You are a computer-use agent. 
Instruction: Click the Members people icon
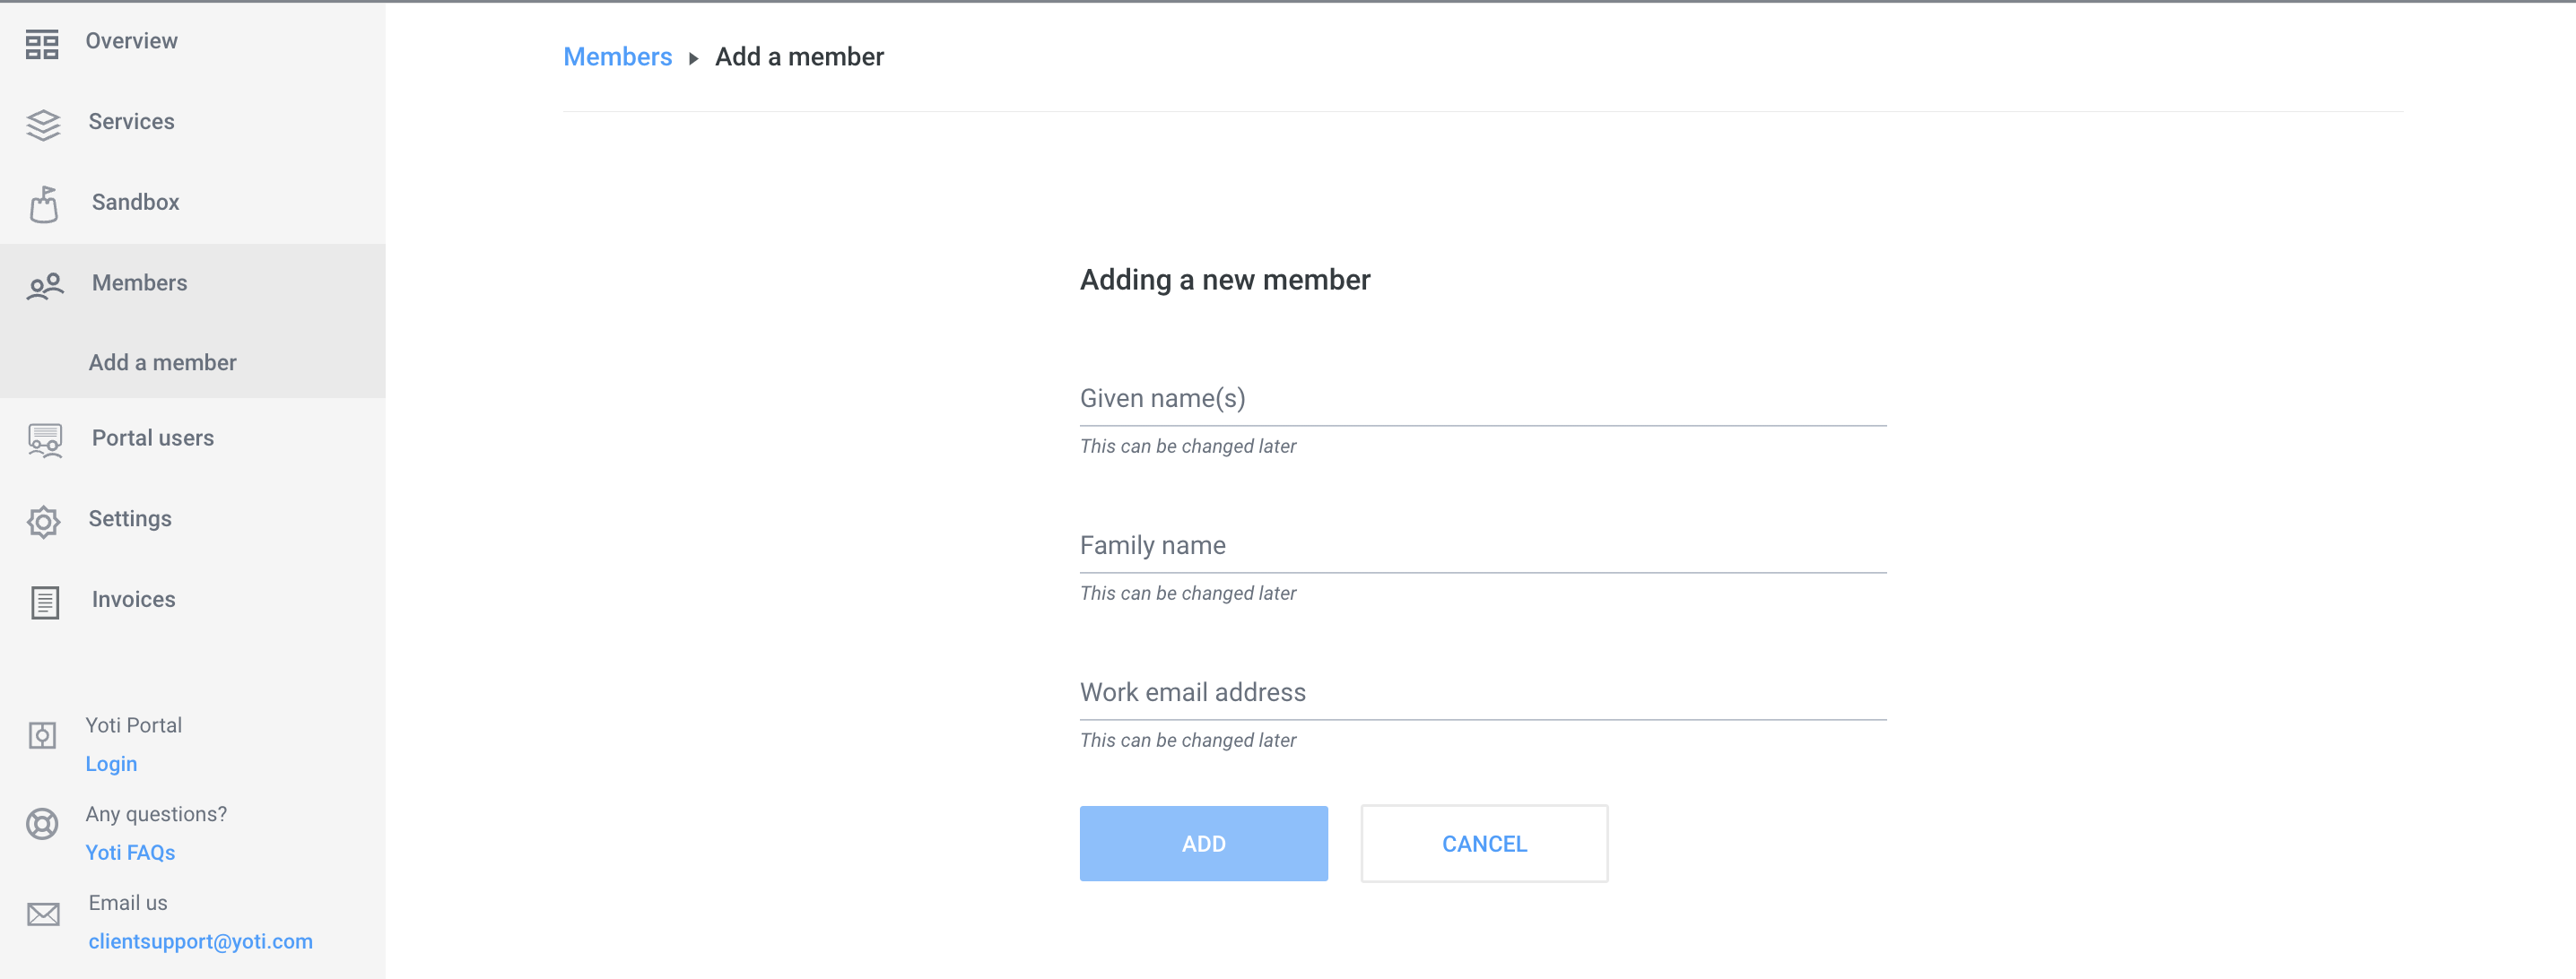click(45, 287)
